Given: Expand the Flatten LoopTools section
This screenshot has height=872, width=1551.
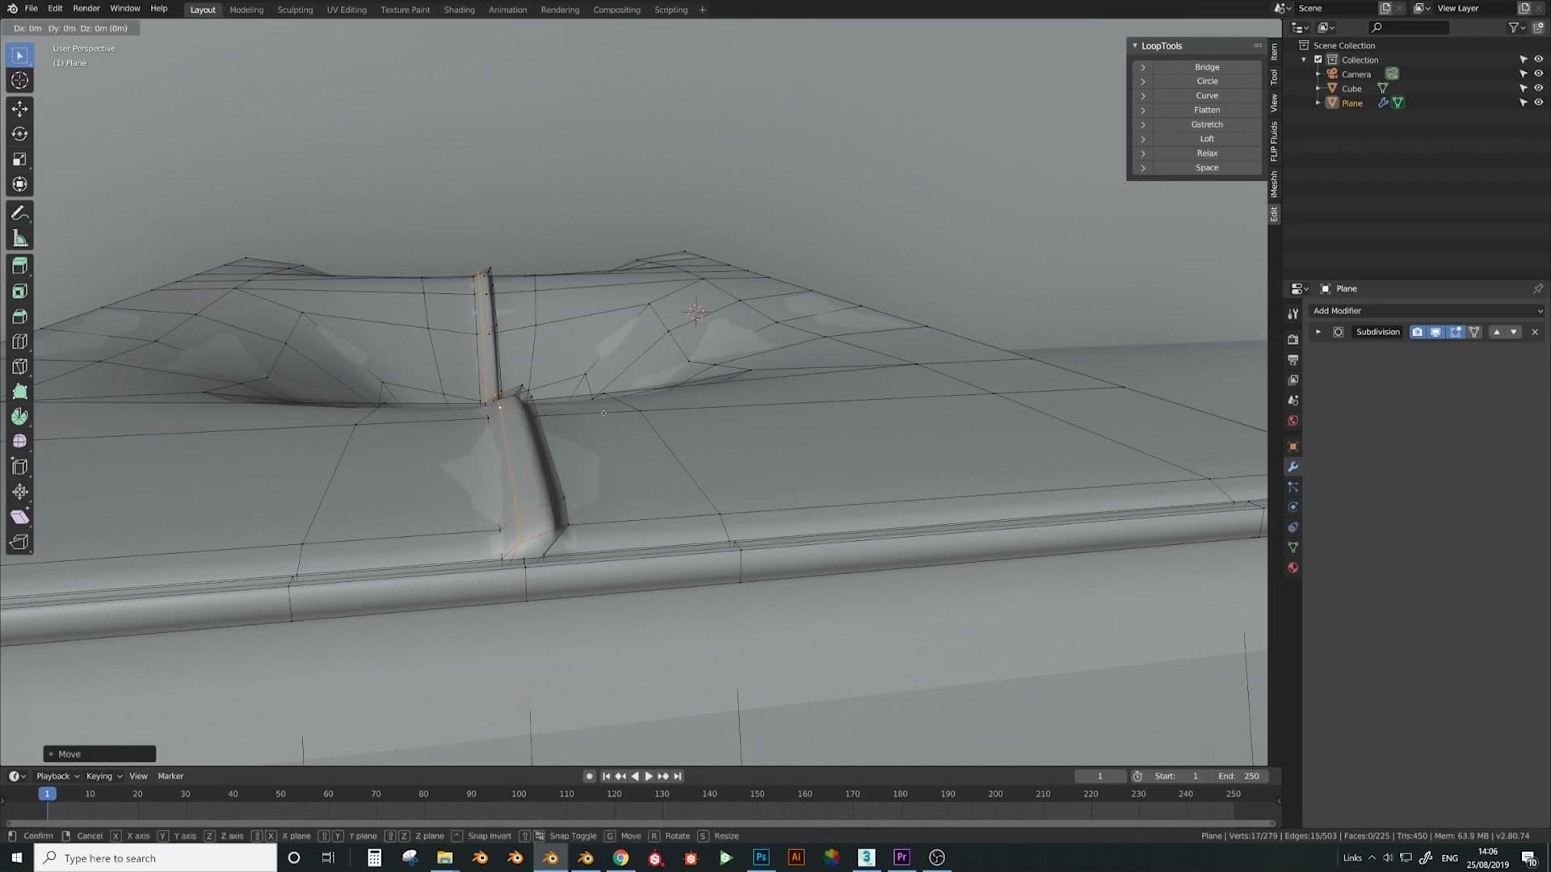Looking at the screenshot, I should coord(1142,111).
